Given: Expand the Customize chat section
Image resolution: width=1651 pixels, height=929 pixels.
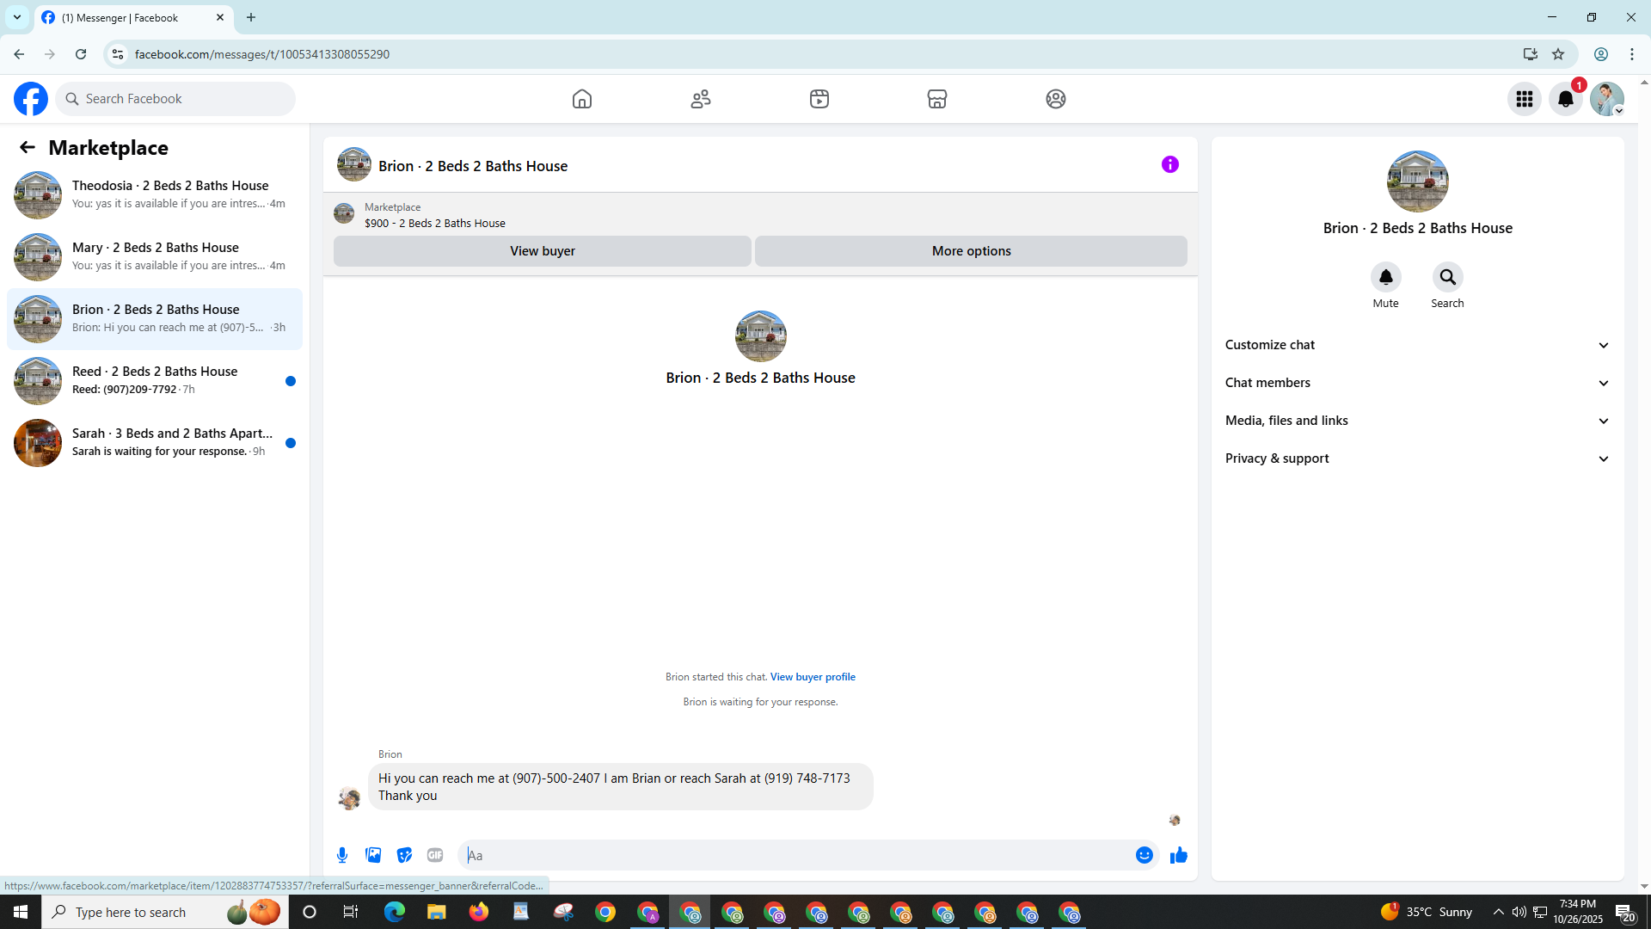Looking at the screenshot, I should tap(1417, 345).
